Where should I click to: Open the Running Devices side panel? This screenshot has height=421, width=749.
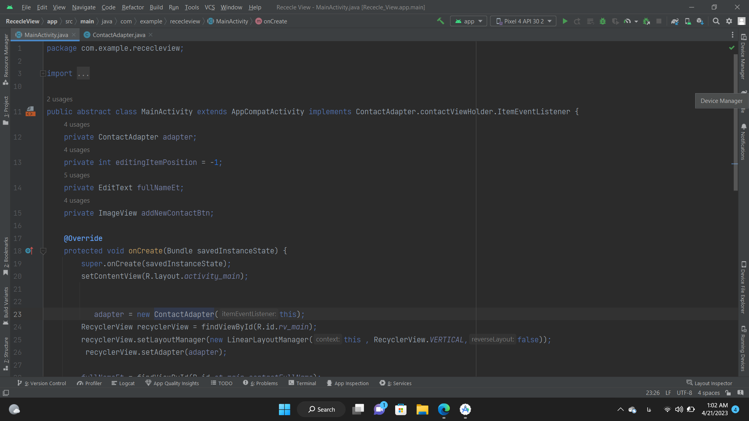tap(743, 348)
